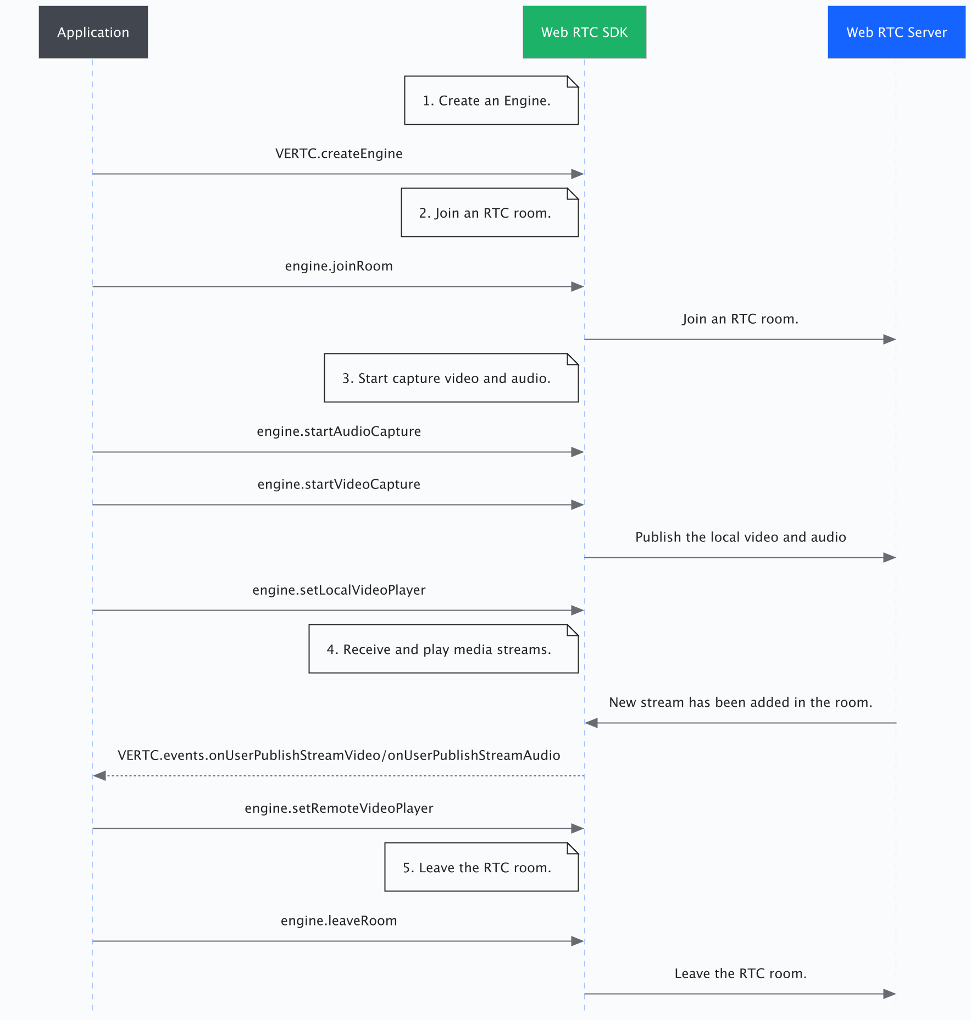Click "New stream has been added in the room."
This screenshot has height=1020, width=971.
[740, 702]
